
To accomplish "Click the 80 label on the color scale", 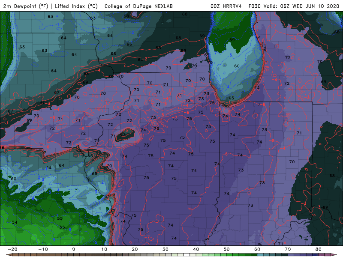I will point(319,249).
